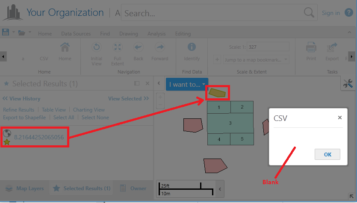Close the Selected Results panel

click(x=148, y=83)
